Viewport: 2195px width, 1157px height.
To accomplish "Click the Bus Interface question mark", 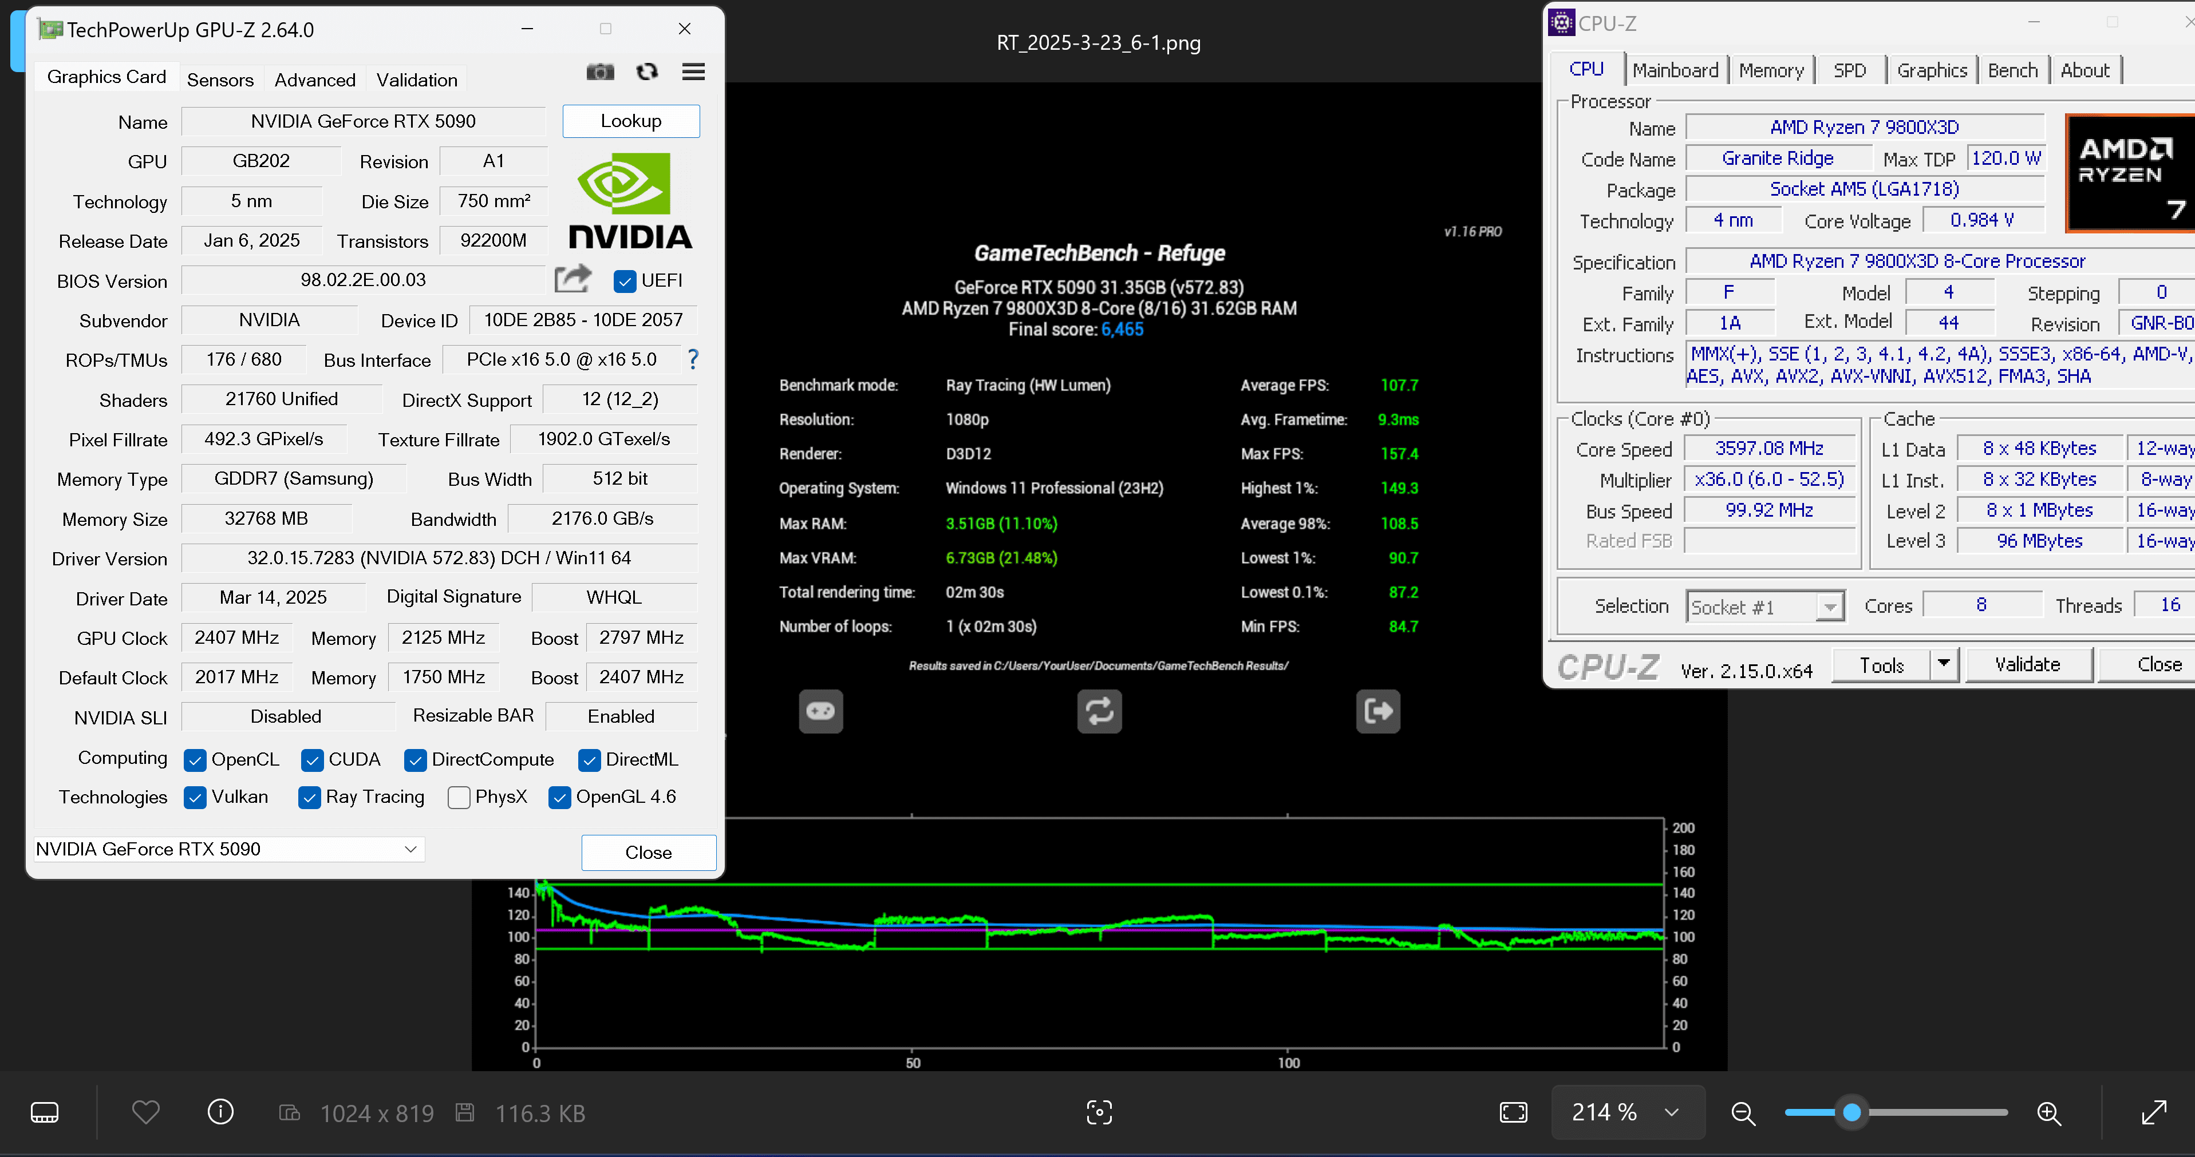I will [693, 359].
